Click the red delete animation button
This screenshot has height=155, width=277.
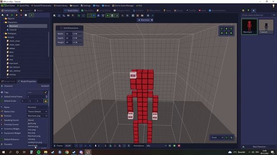pyautogui.click(x=179, y=146)
